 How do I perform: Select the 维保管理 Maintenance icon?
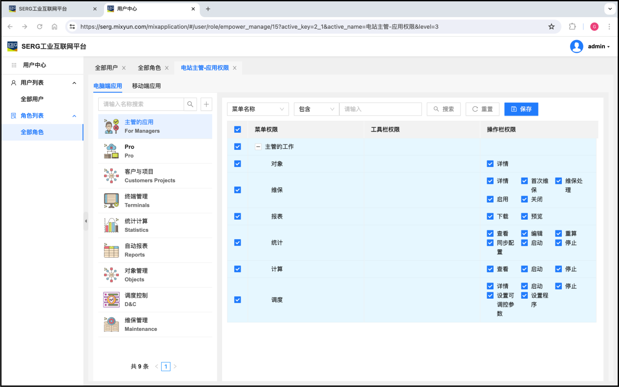pyautogui.click(x=111, y=325)
